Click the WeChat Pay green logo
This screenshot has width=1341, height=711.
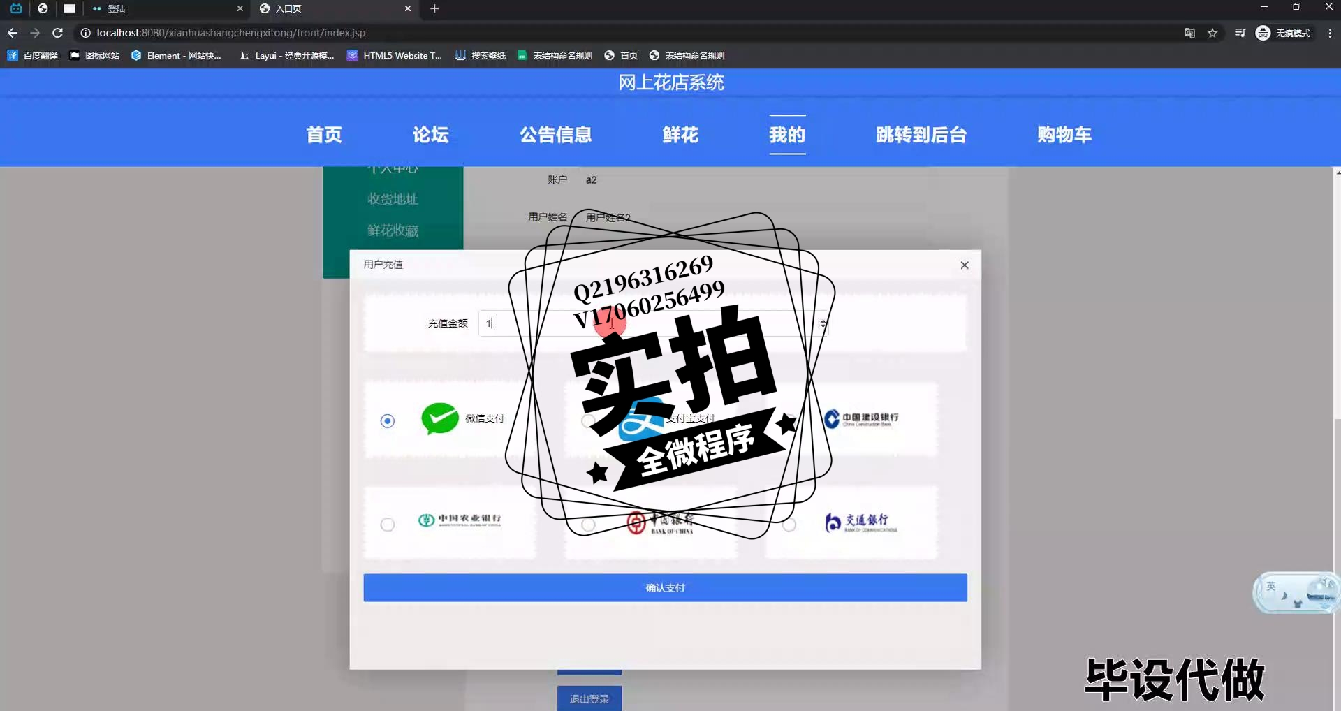point(440,418)
